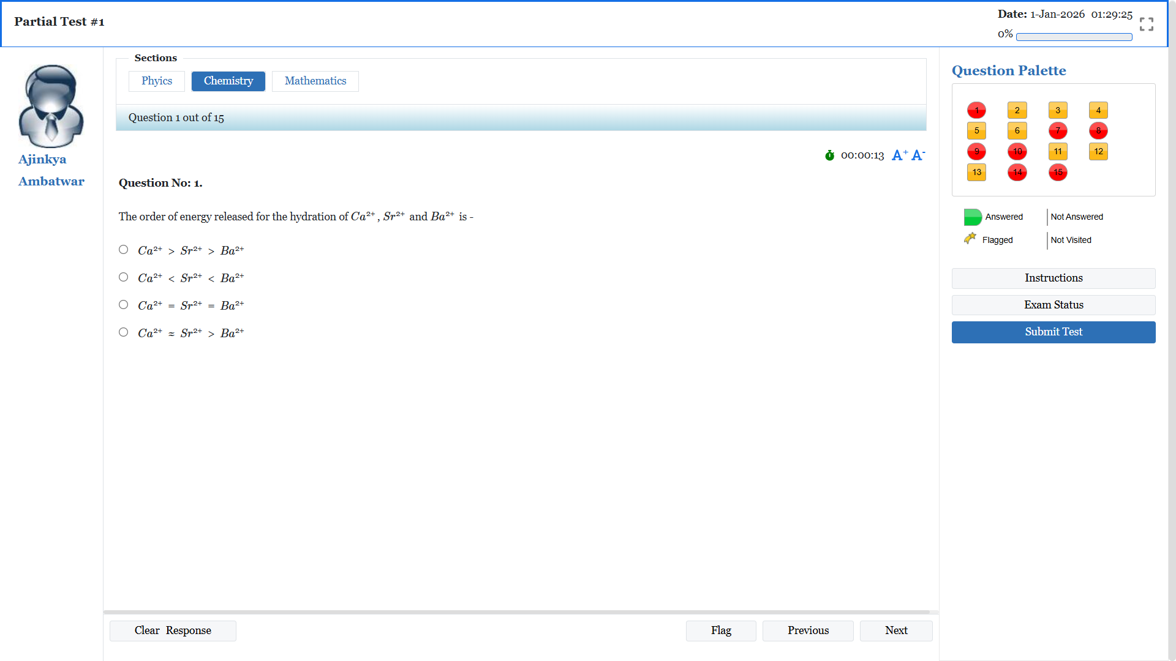Viewport: 1176px width, 661px height.
Task: Increase font size with A+ icon
Action: (x=899, y=155)
